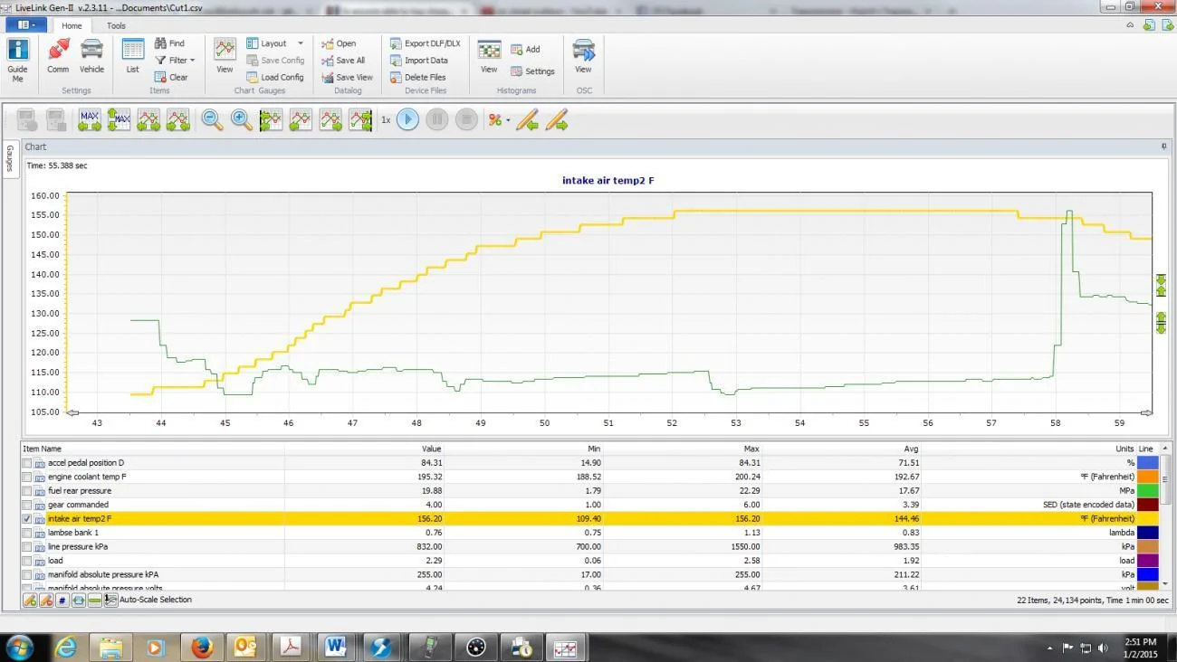Image resolution: width=1177 pixels, height=662 pixels.
Task: Click accel pedal position D blue swatch
Action: pos(1147,463)
